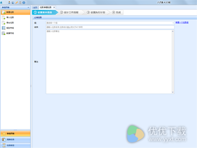
Task: Open the 组 group dropdown
Action: tap(110, 23)
